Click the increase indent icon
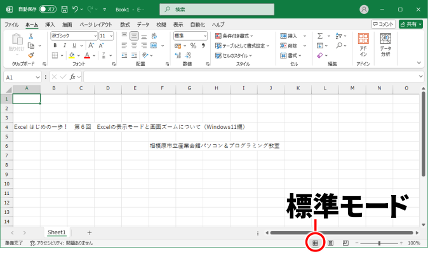 point(134,55)
